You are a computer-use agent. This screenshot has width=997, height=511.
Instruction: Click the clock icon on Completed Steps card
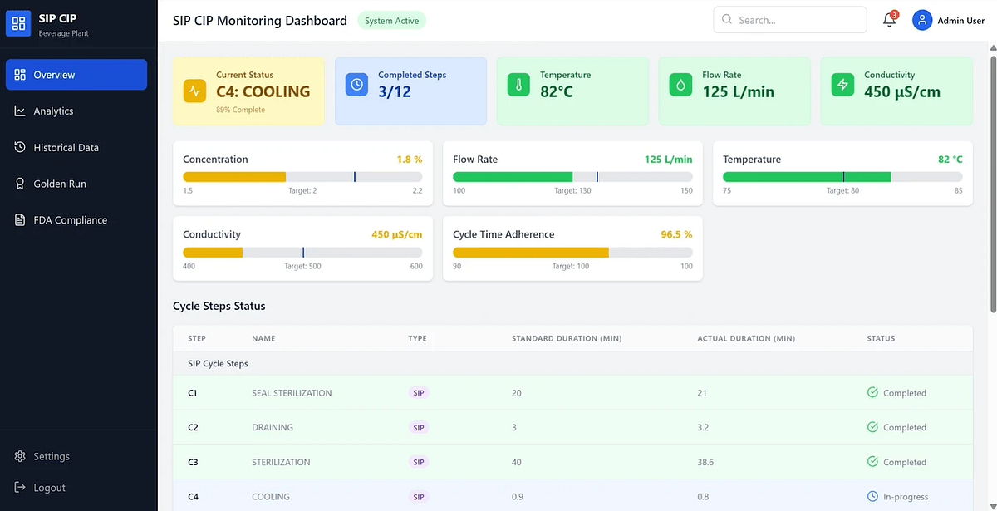pyautogui.click(x=356, y=84)
